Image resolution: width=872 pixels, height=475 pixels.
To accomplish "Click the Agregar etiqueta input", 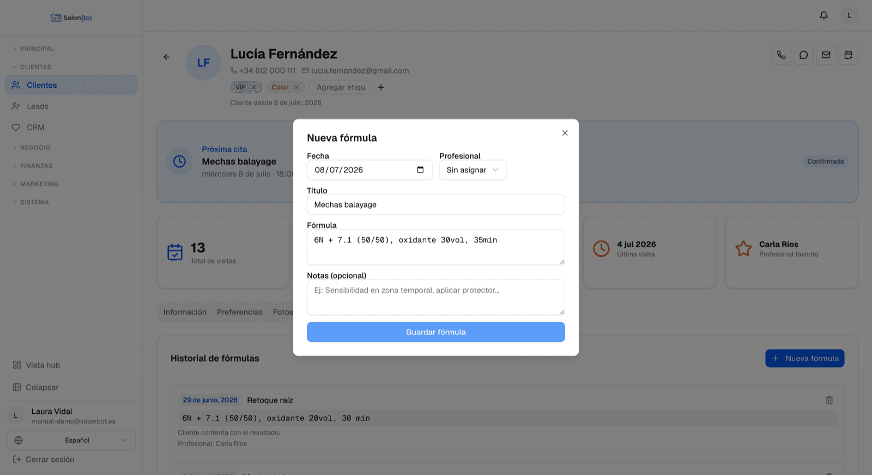I will [x=341, y=87].
